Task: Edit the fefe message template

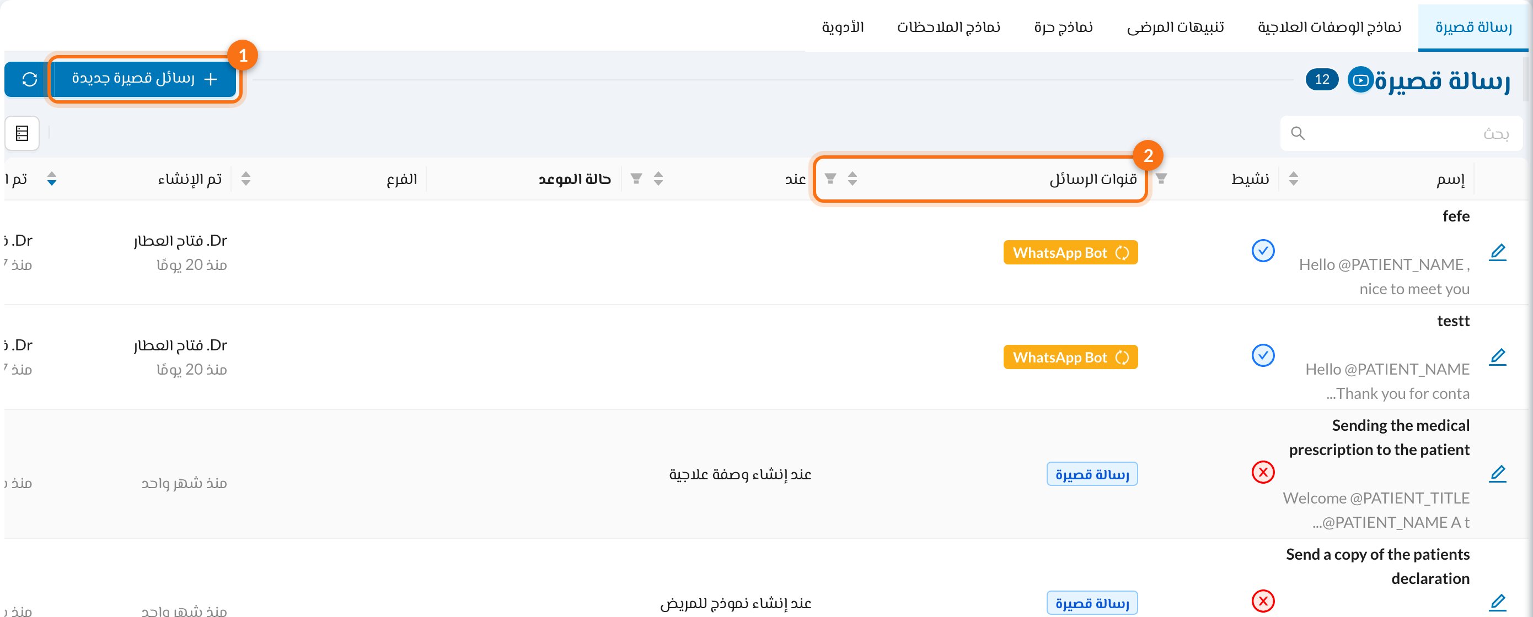Action: click(x=1497, y=253)
